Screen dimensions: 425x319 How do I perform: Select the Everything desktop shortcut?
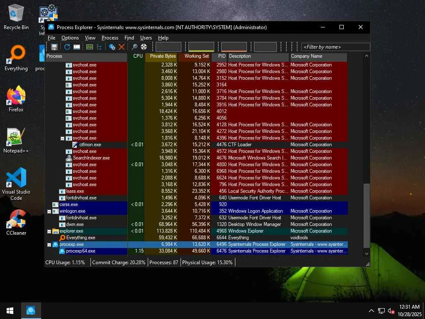[16, 58]
